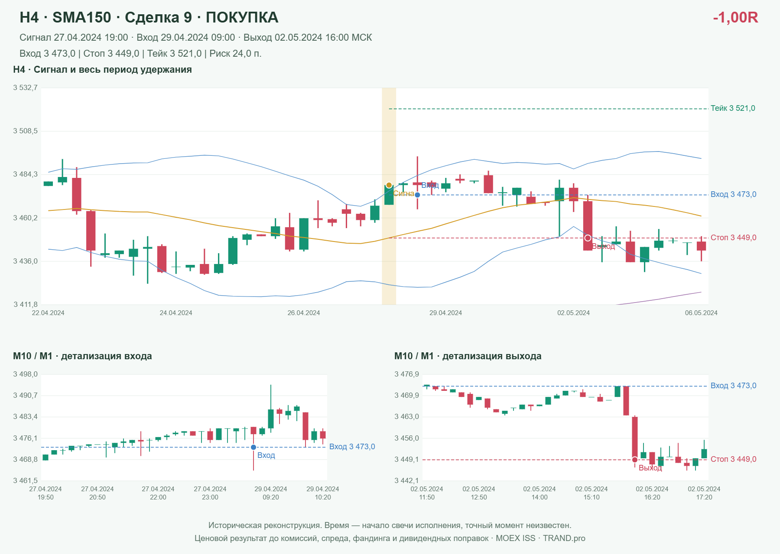
Task: Click the '-1,00R' trade result
Action: [x=735, y=17]
